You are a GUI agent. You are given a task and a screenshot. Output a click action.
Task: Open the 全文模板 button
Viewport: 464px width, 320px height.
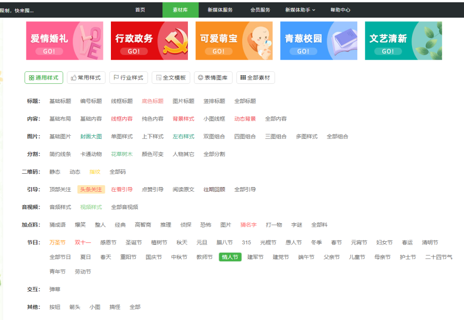(x=171, y=78)
